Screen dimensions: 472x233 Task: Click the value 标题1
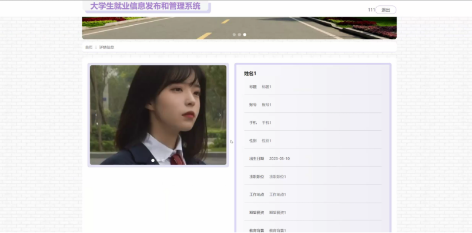coord(266,87)
